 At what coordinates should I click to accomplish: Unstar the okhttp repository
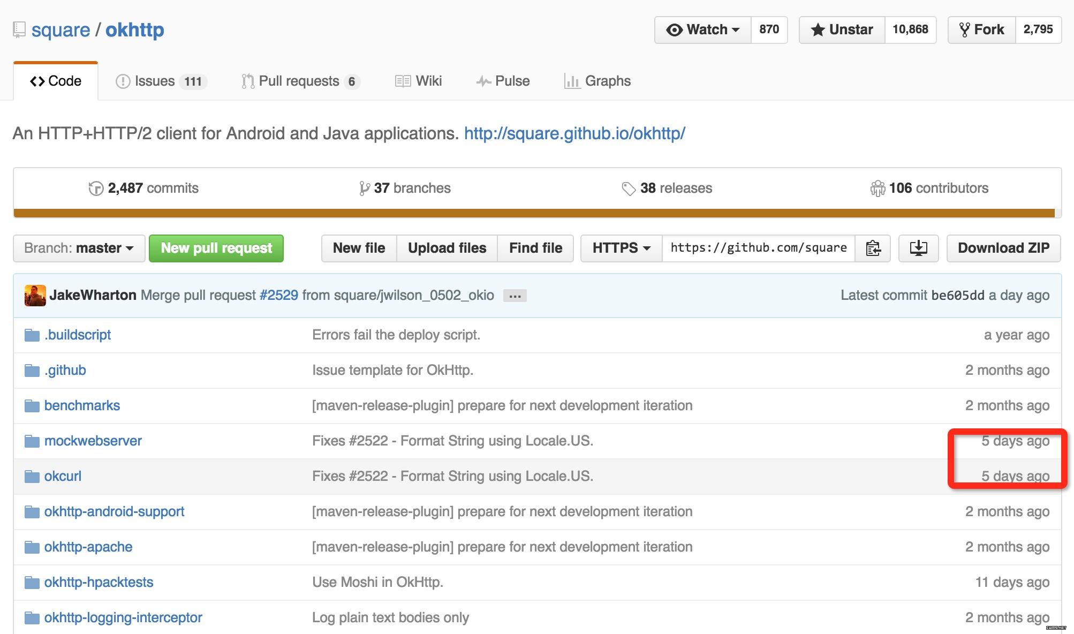pos(842,29)
